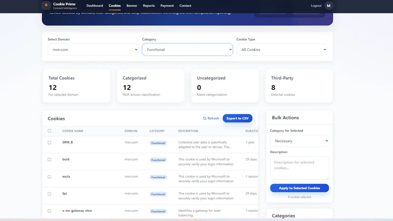Click '0 cookies selected' text
Viewport: 393px width, 221px height.
click(x=299, y=197)
